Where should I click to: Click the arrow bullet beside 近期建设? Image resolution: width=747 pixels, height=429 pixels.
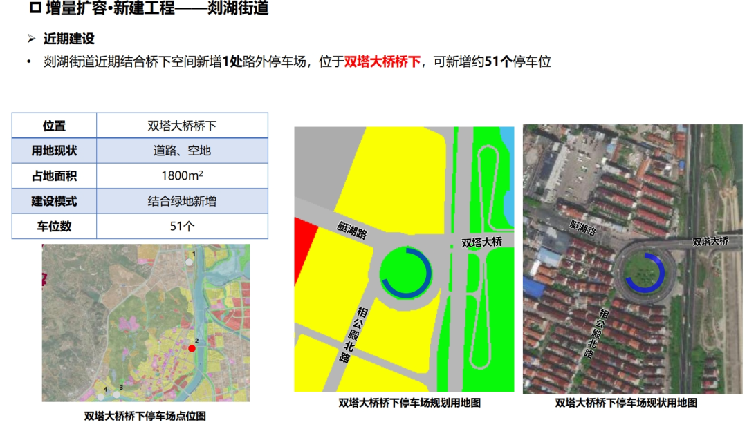[x=31, y=39]
